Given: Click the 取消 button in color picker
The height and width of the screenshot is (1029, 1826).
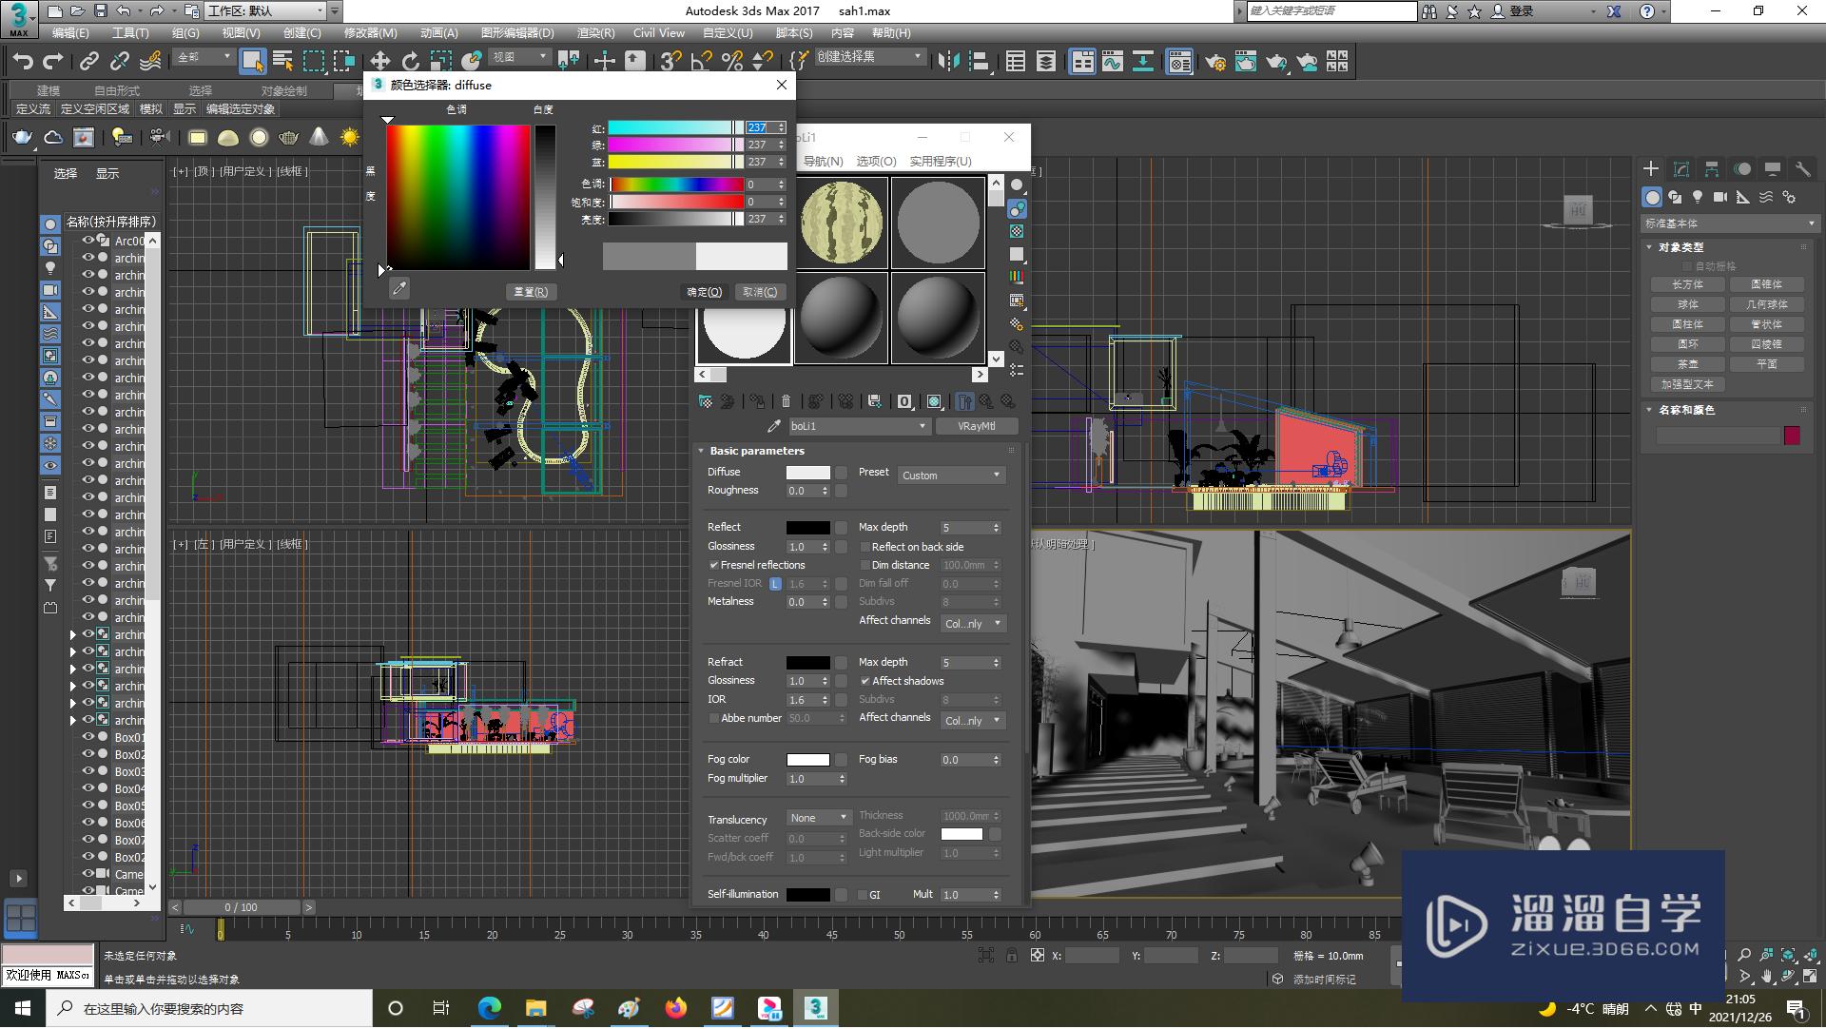Looking at the screenshot, I should click(757, 292).
